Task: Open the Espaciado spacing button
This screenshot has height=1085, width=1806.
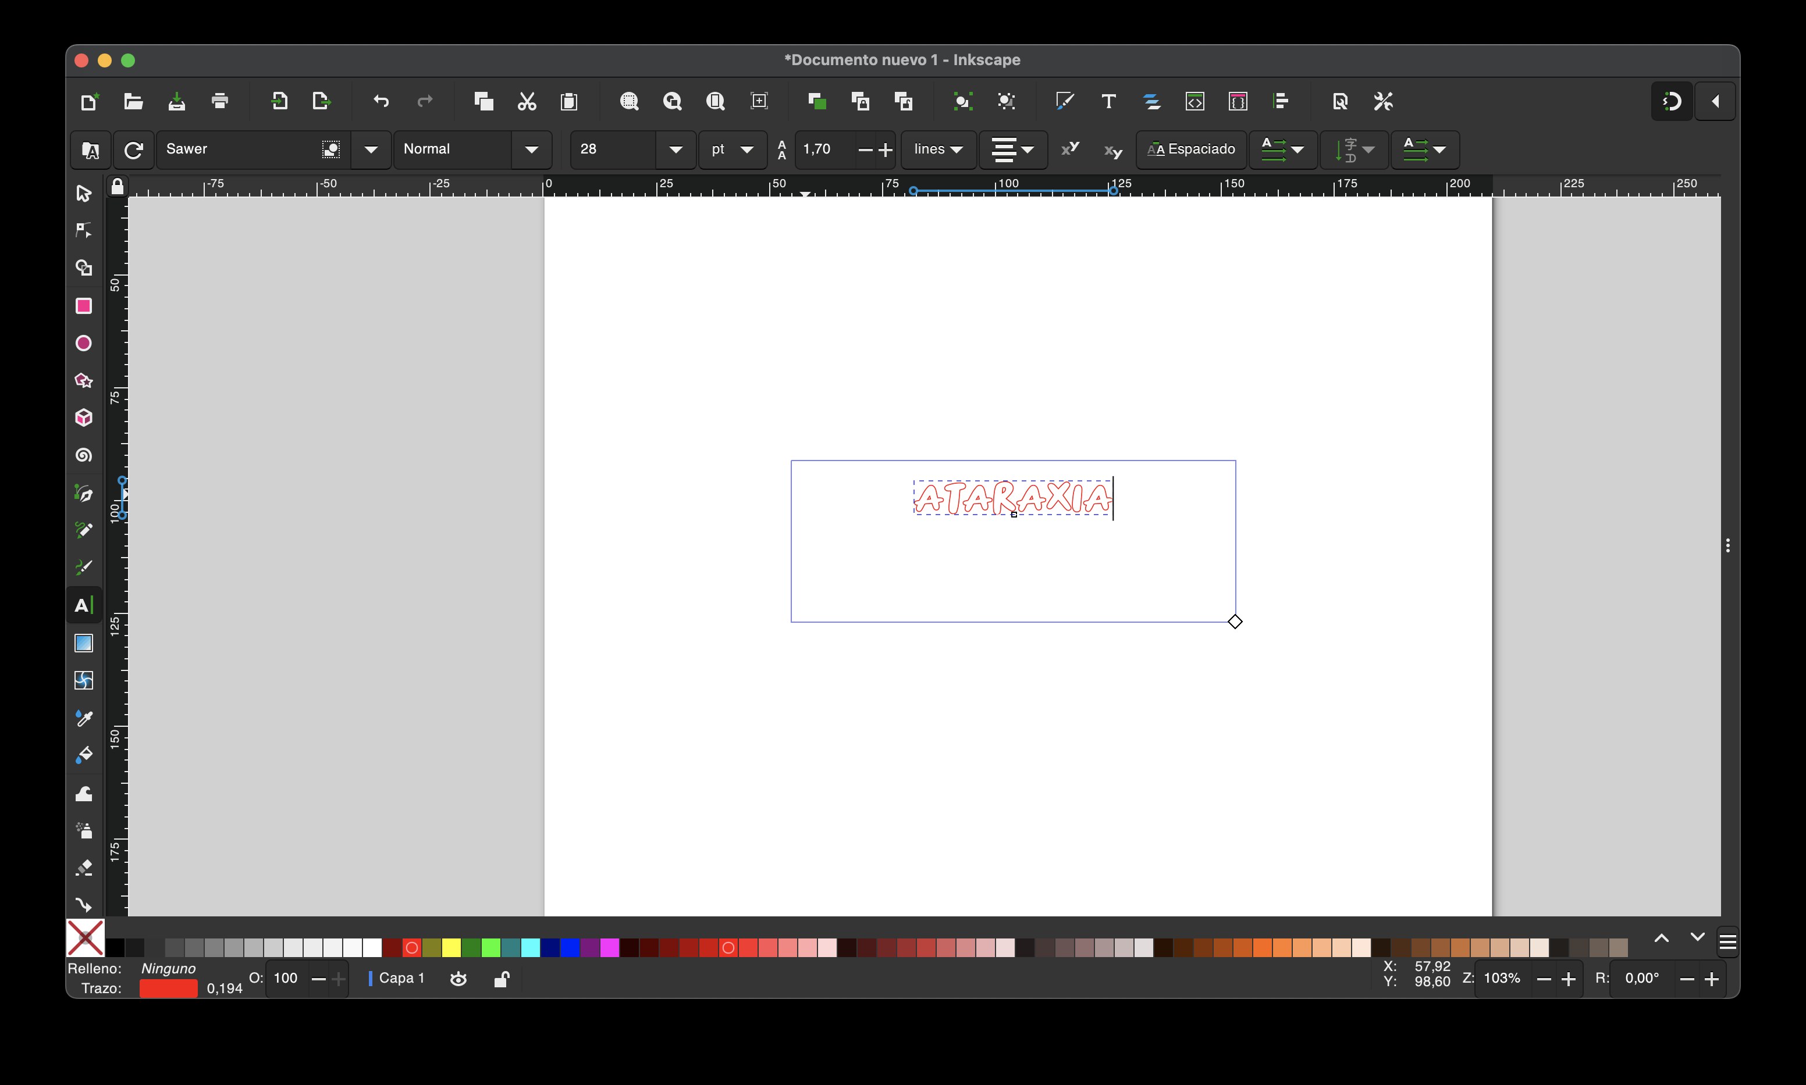Action: pos(1191,149)
